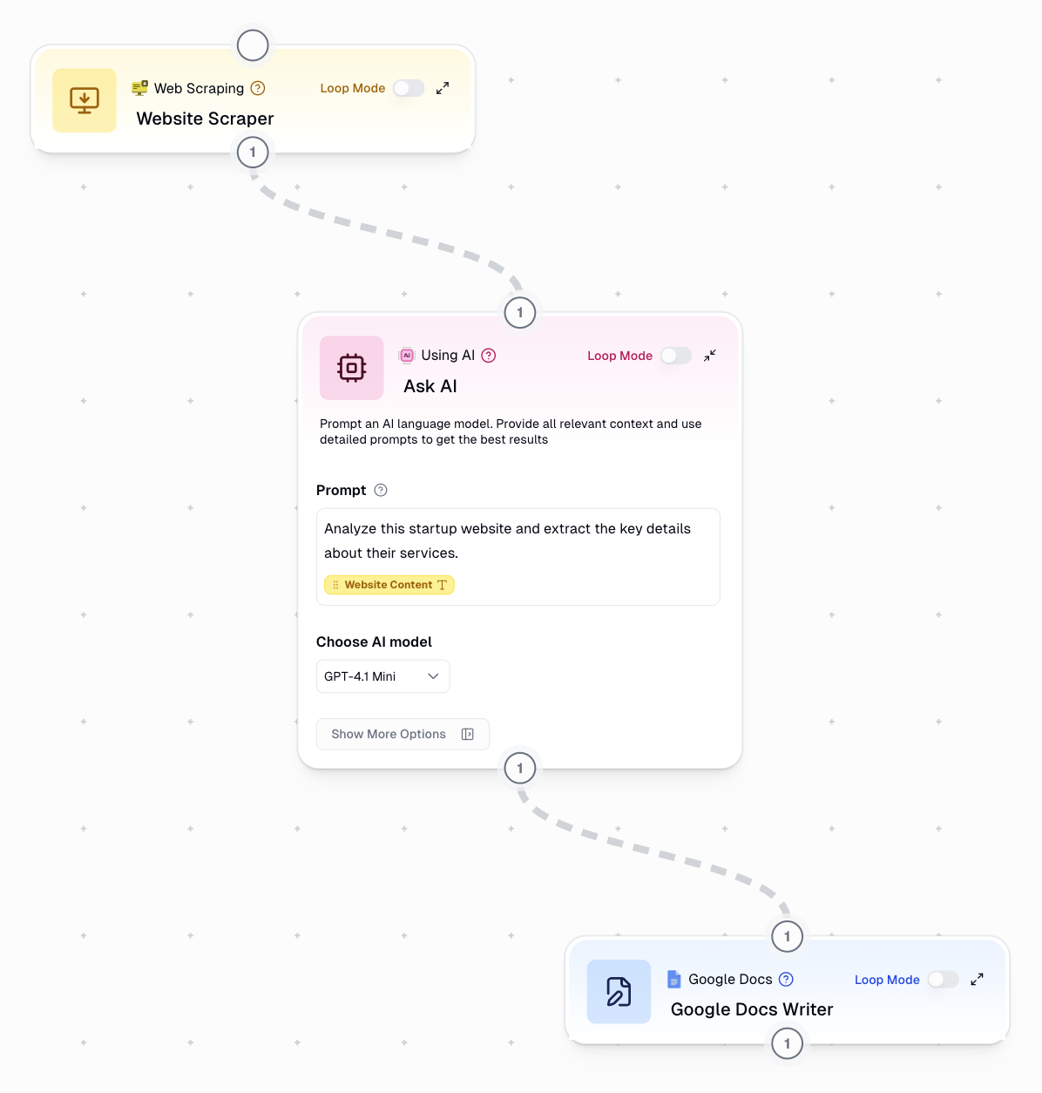Click Website Scraper top input connector

(253, 45)
